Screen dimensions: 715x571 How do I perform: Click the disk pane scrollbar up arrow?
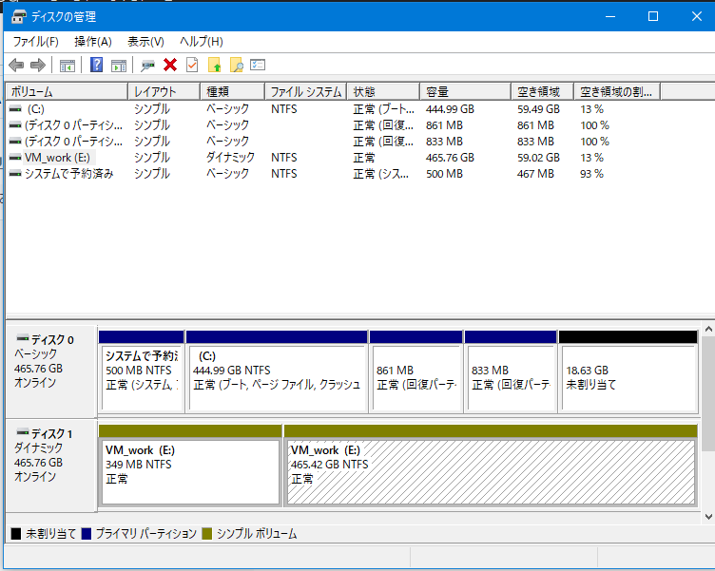click(x=708, y=329)
